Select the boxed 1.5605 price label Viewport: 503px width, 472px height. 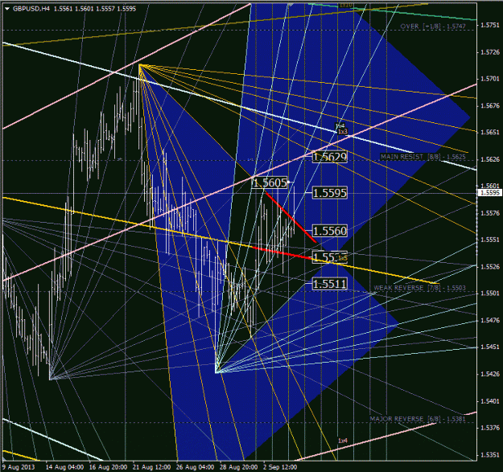tap(270, 183)
